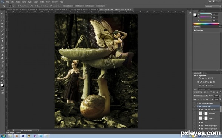The image size is (222, 138).
Task: Select the Healing Brush tool
Action: click(3, 34)
